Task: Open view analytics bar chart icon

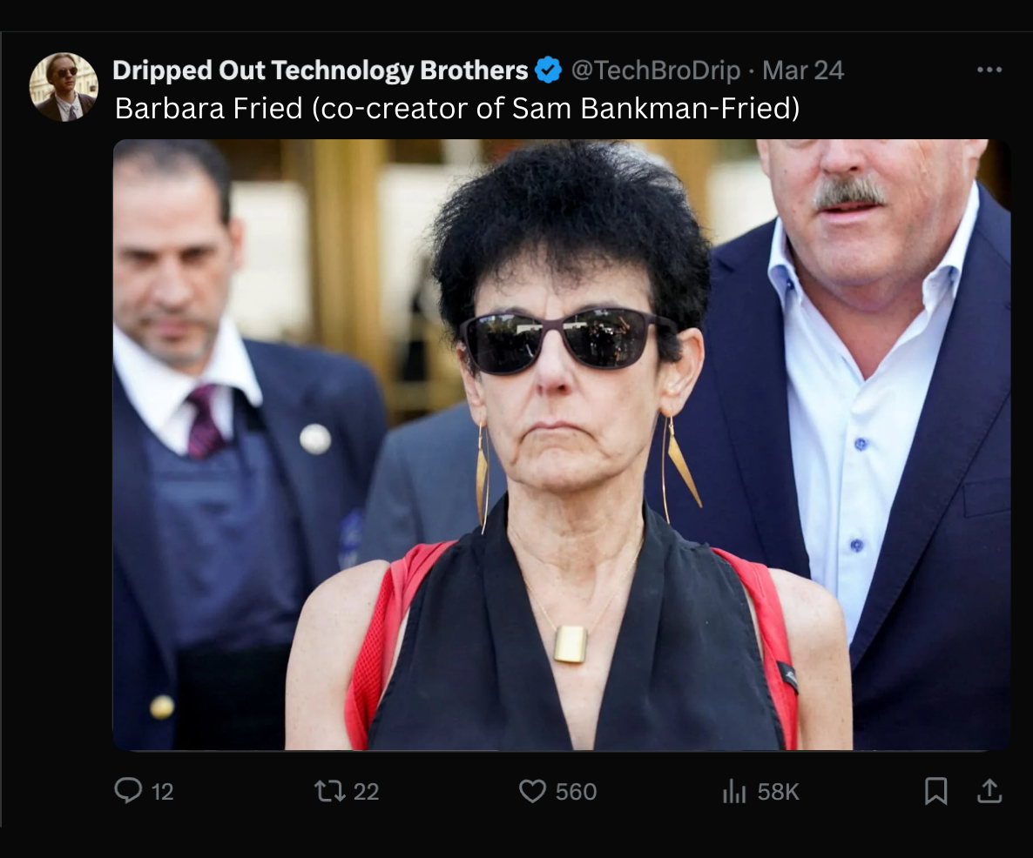Action: pos(734,791)
